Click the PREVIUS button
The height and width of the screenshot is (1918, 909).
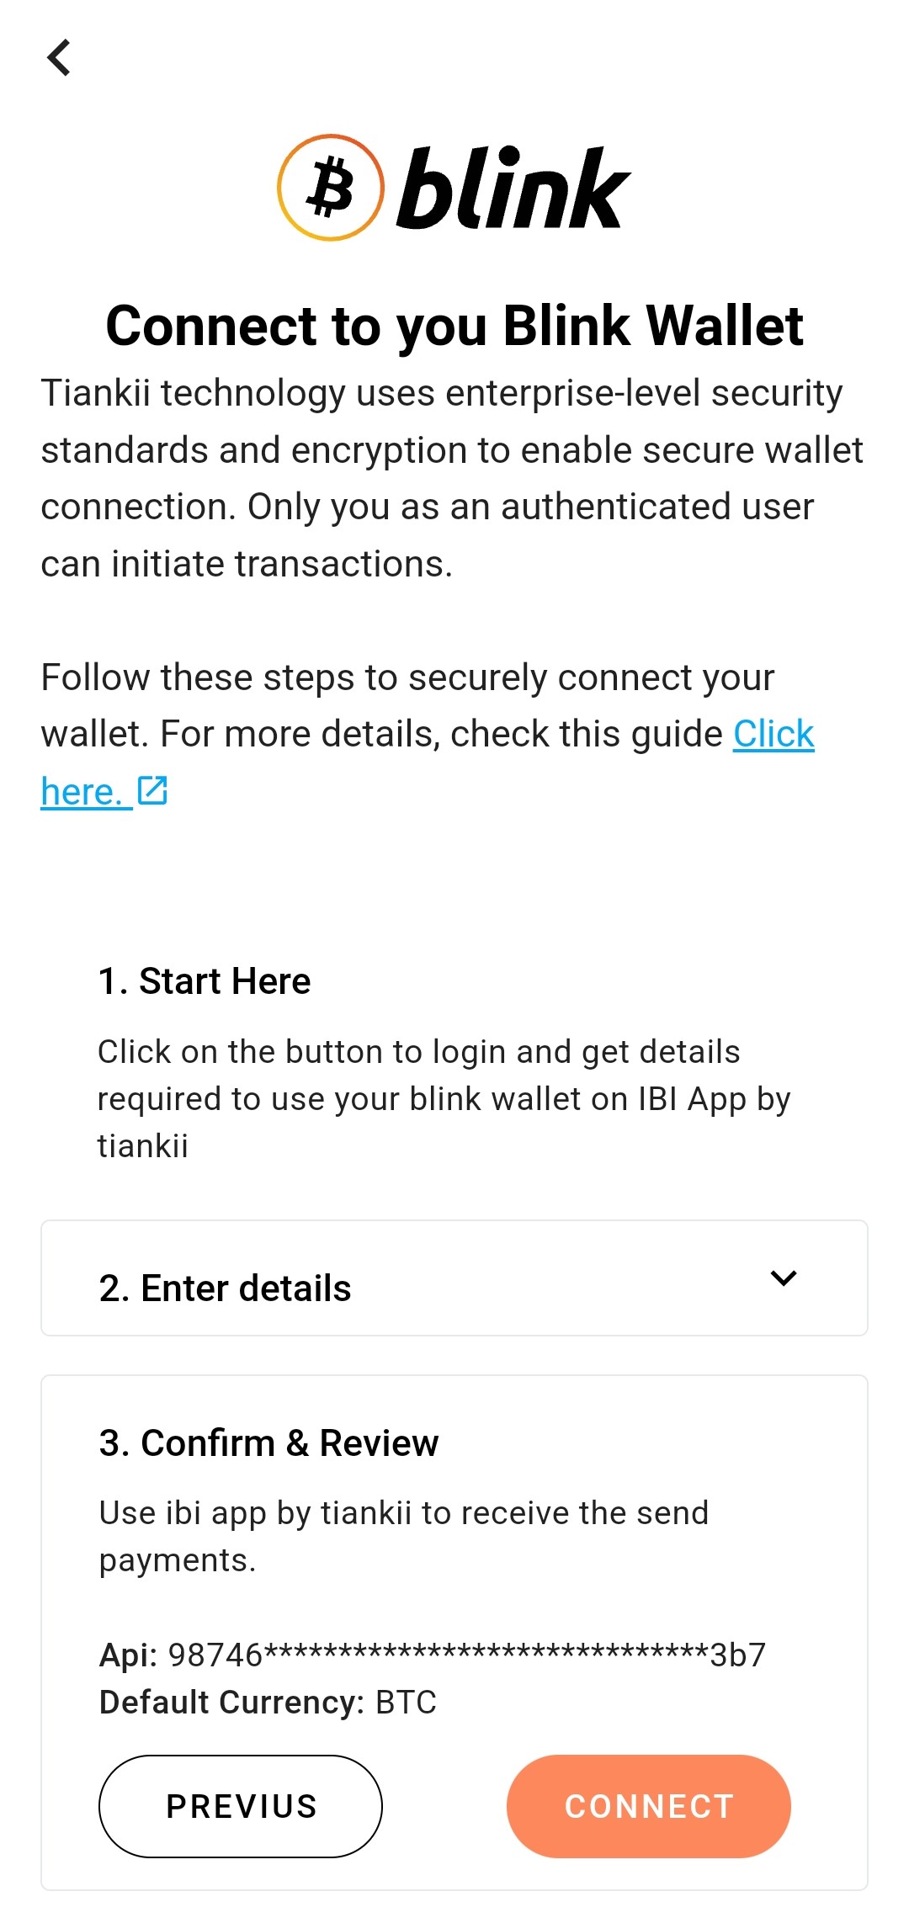(x=241, y=1806)
